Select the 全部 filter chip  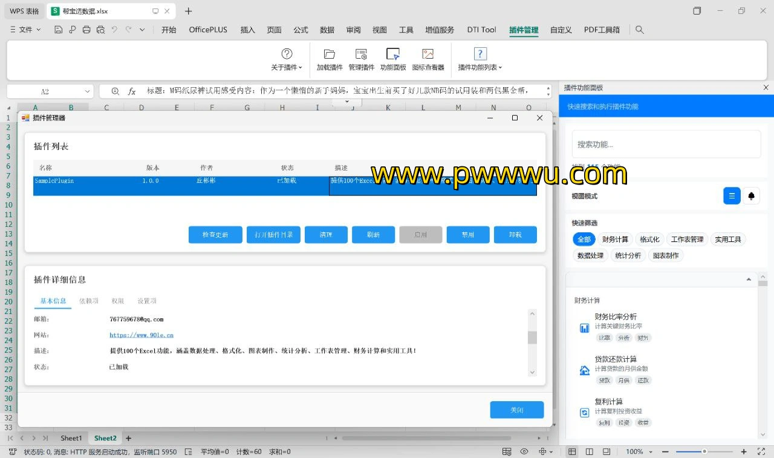pyautogui.click(x=584, y=239)
